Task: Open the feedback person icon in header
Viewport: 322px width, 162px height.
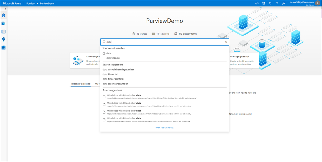Action: 284,3
